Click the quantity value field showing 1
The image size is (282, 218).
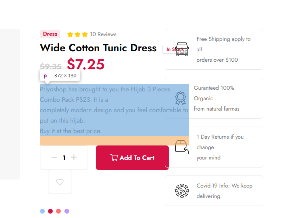(x=64, y=158)
